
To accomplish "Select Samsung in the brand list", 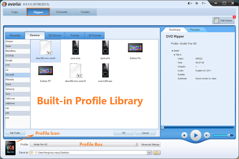I will coord(18,89).
